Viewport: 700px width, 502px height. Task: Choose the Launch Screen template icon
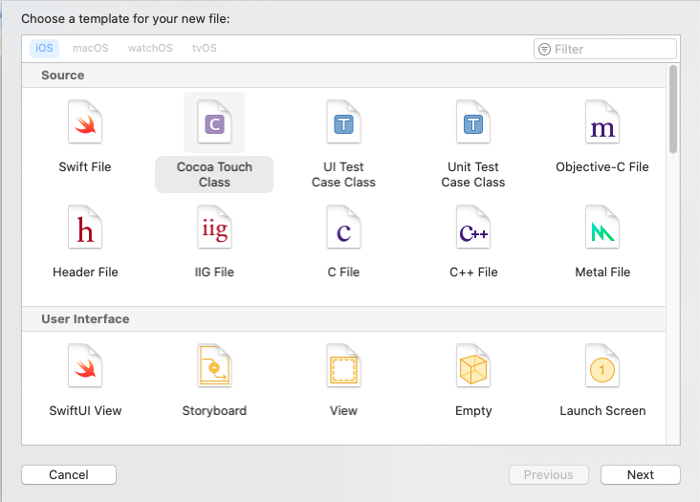pyautogui.click(x=602, y=365)
